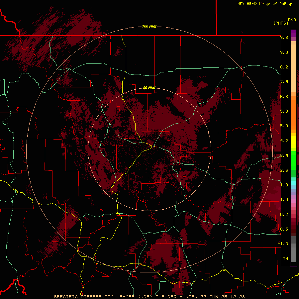Click the yellow segment of the color bar
This screenshot has height=299, width=299.
pyautogui.click(x=293, y=142)
